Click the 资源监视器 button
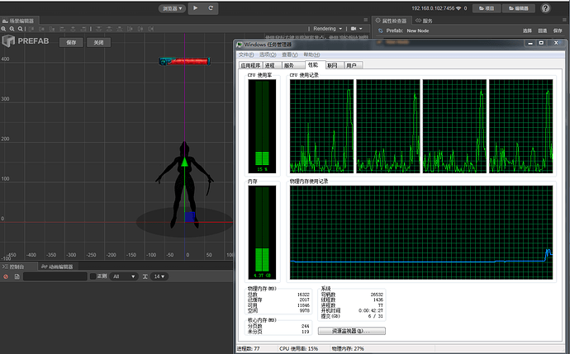This screenshot has height=354, width=570. (351, 331)
